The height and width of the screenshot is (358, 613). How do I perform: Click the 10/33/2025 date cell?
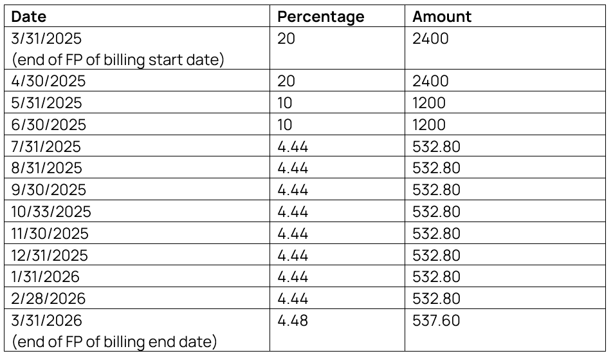click(x=51, y=212)
